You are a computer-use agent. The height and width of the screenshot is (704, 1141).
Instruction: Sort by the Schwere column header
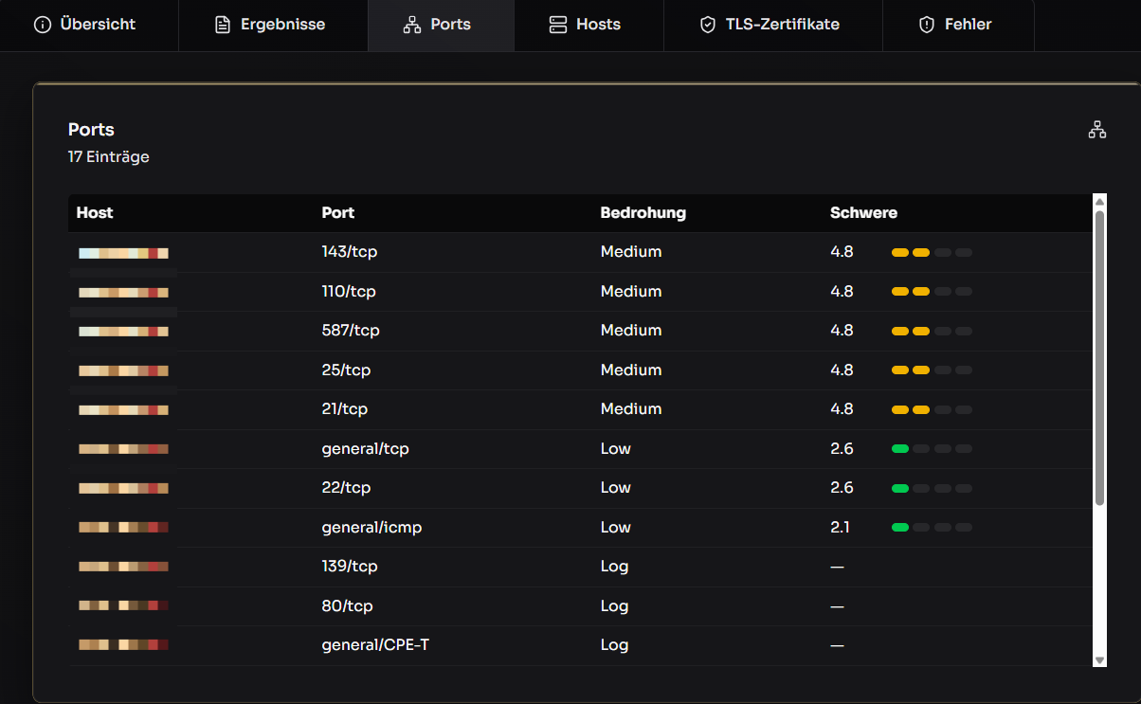(x=863, y=212)
